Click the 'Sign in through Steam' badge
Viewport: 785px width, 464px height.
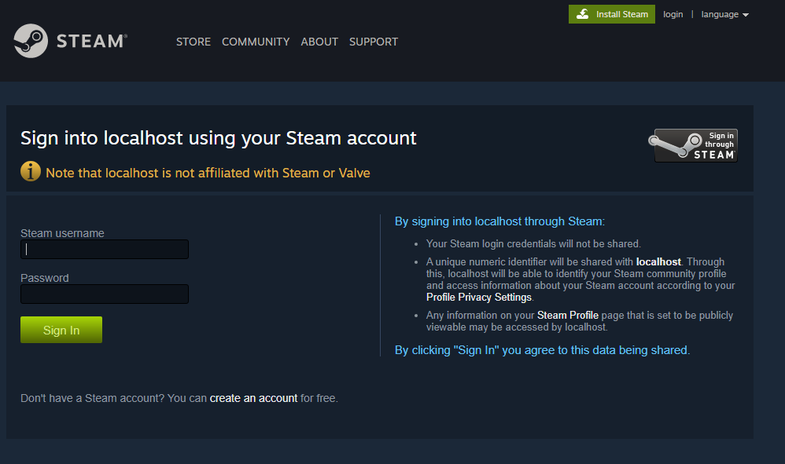click(695, 146)
